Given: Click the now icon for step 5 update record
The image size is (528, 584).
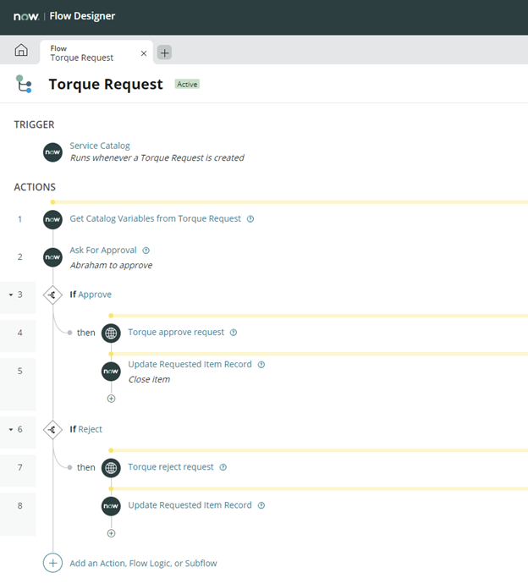Looking at the screenshot, I should pos(111,372).
